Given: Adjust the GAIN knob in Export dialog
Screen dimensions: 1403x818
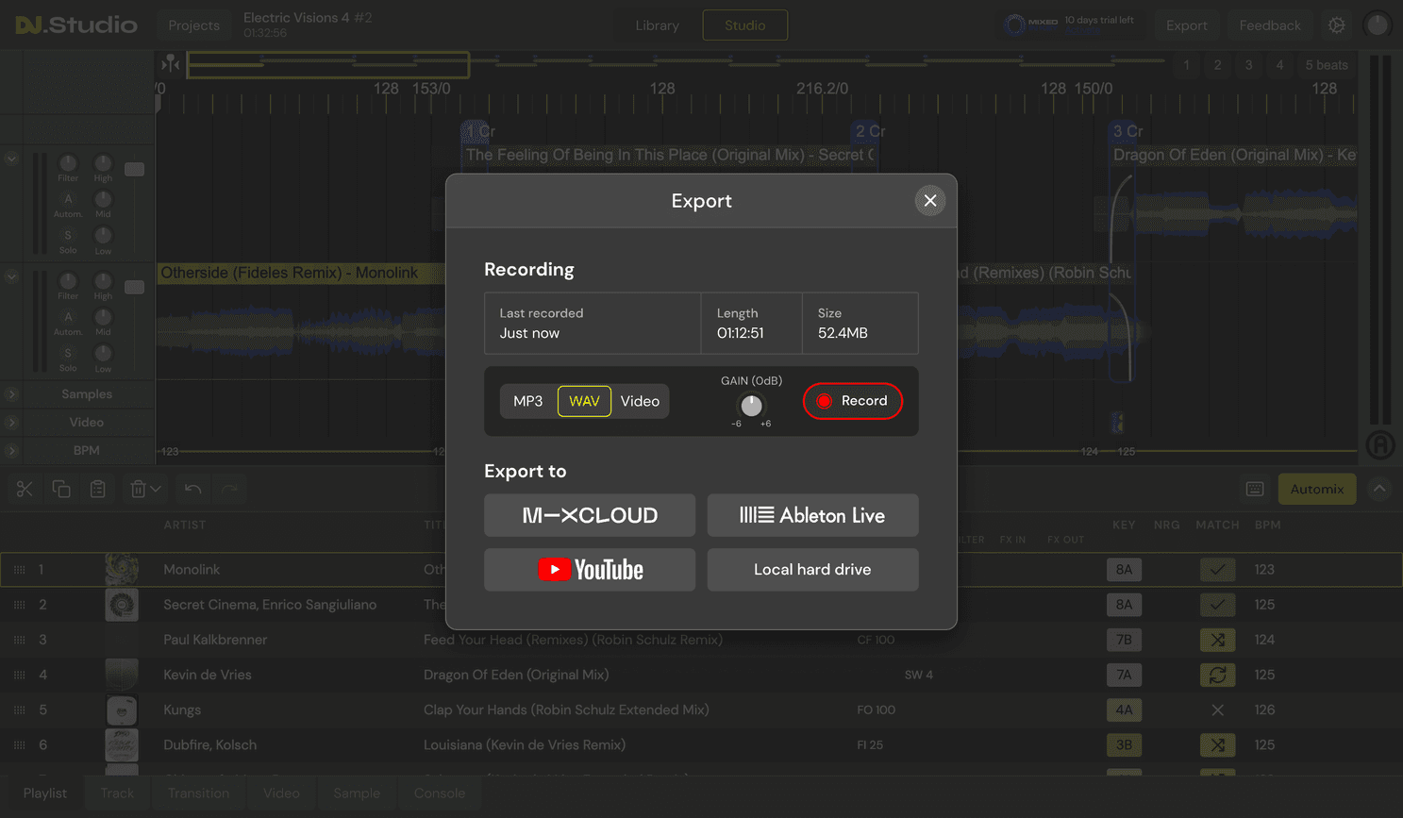Looking at the screenshot, I should 751,406.
